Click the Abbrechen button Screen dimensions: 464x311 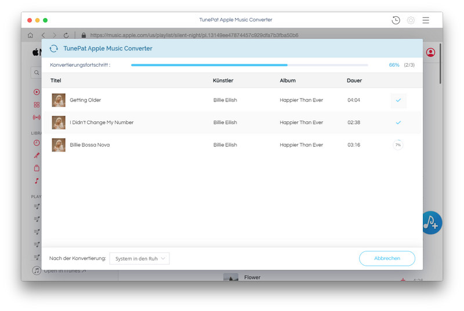click(387, 258)
